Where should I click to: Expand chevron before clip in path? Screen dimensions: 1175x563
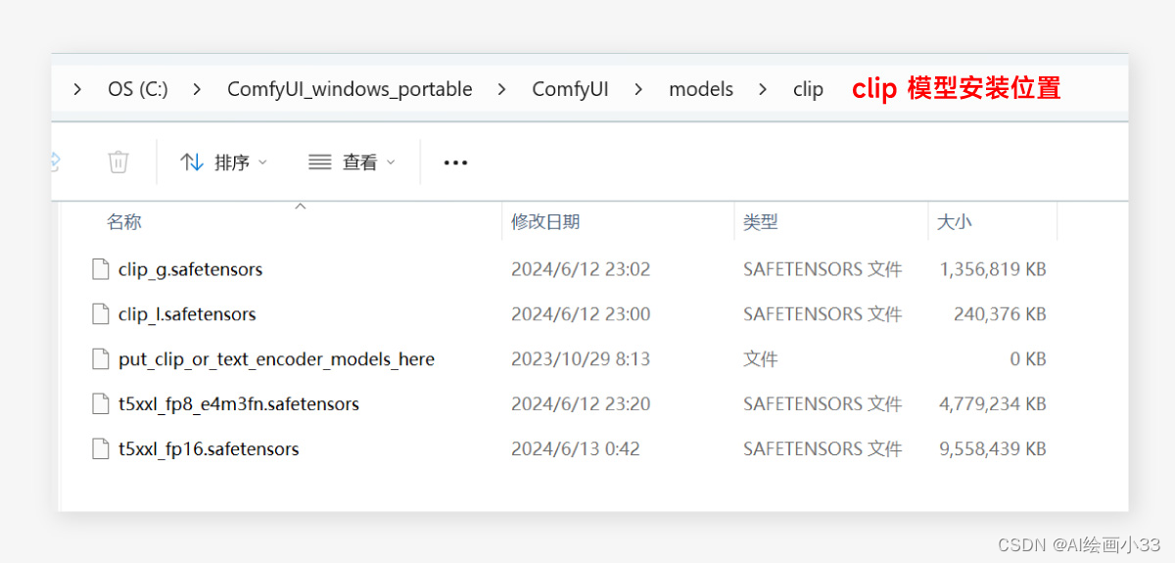tap(764, 89)
